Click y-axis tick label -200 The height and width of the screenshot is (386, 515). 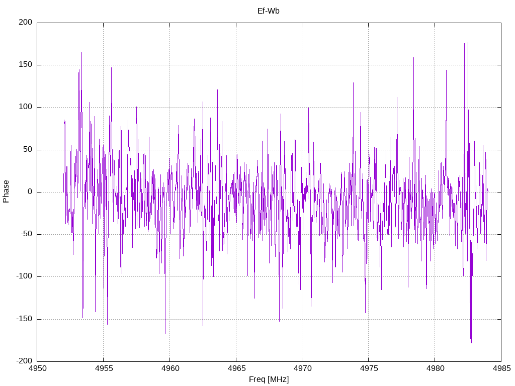point(24,361)
